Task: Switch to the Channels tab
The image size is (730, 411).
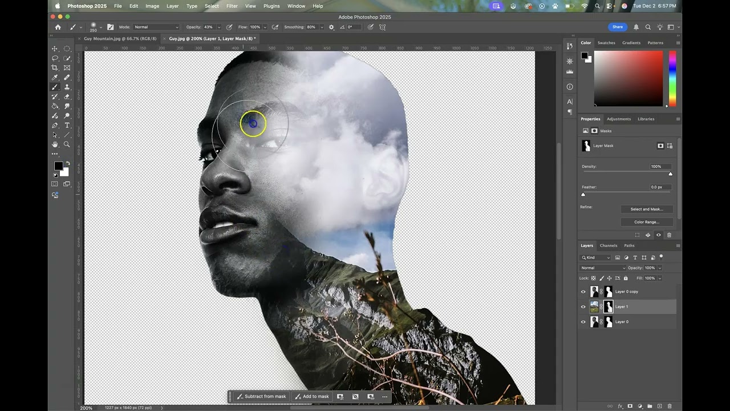Action: [609, 245]
